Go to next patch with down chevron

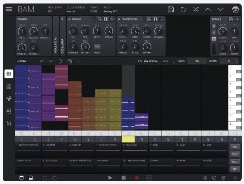pos(220,9)
